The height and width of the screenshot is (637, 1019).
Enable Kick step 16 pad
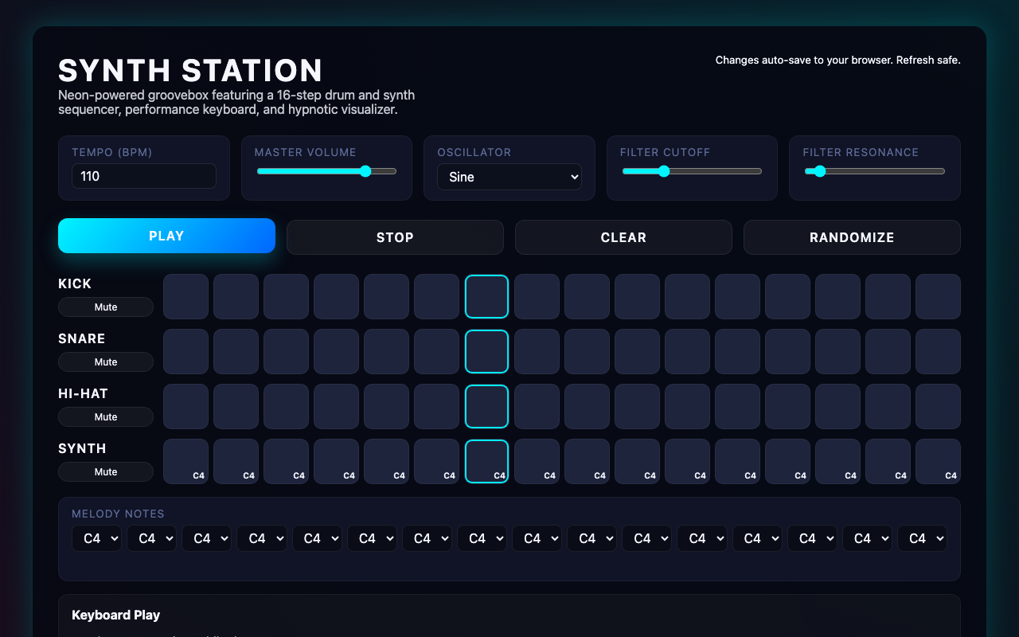[x=939, y=296]
